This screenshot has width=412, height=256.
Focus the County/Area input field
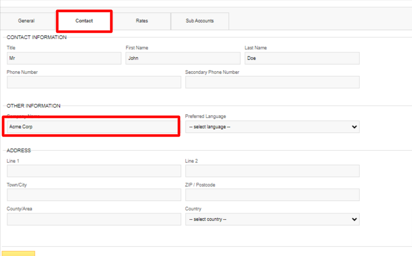(x=94, y=219)
